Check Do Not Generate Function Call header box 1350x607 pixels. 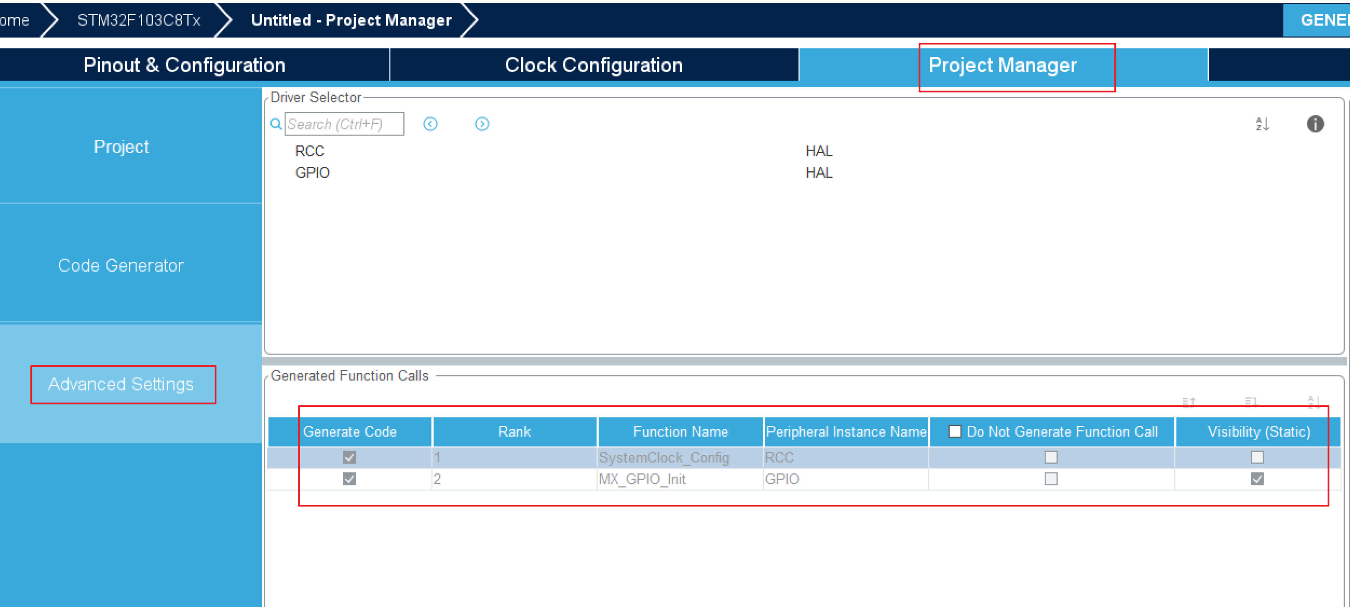(x=955, y=431)
